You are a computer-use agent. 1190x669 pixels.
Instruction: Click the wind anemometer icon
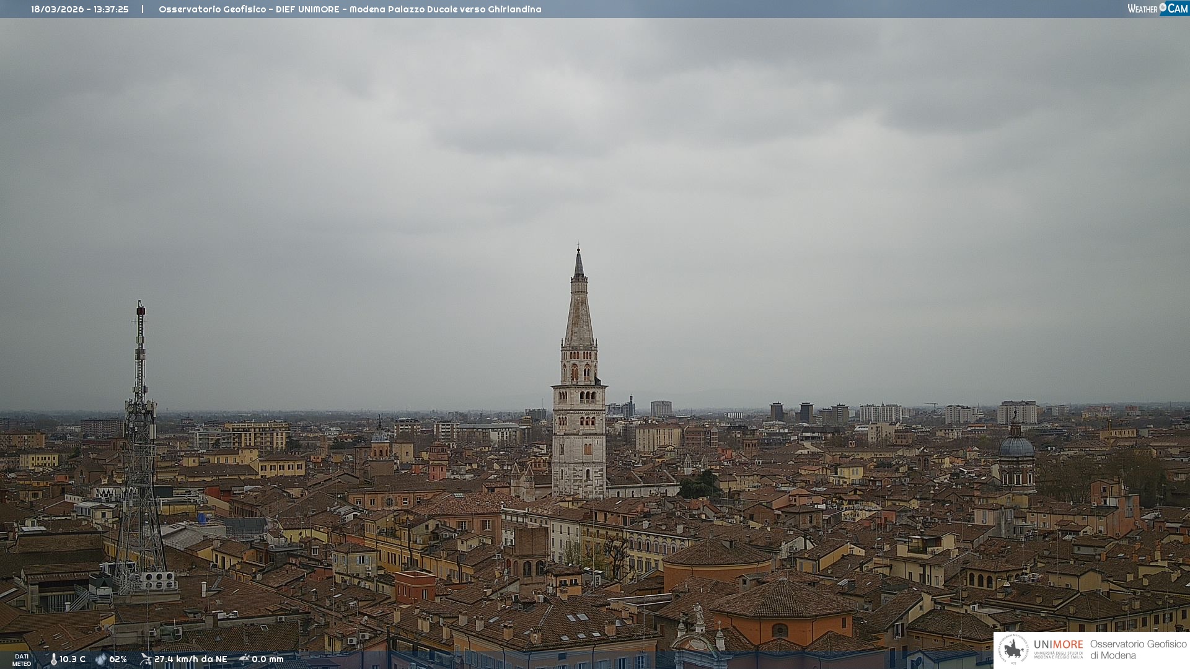coord(146,659)
